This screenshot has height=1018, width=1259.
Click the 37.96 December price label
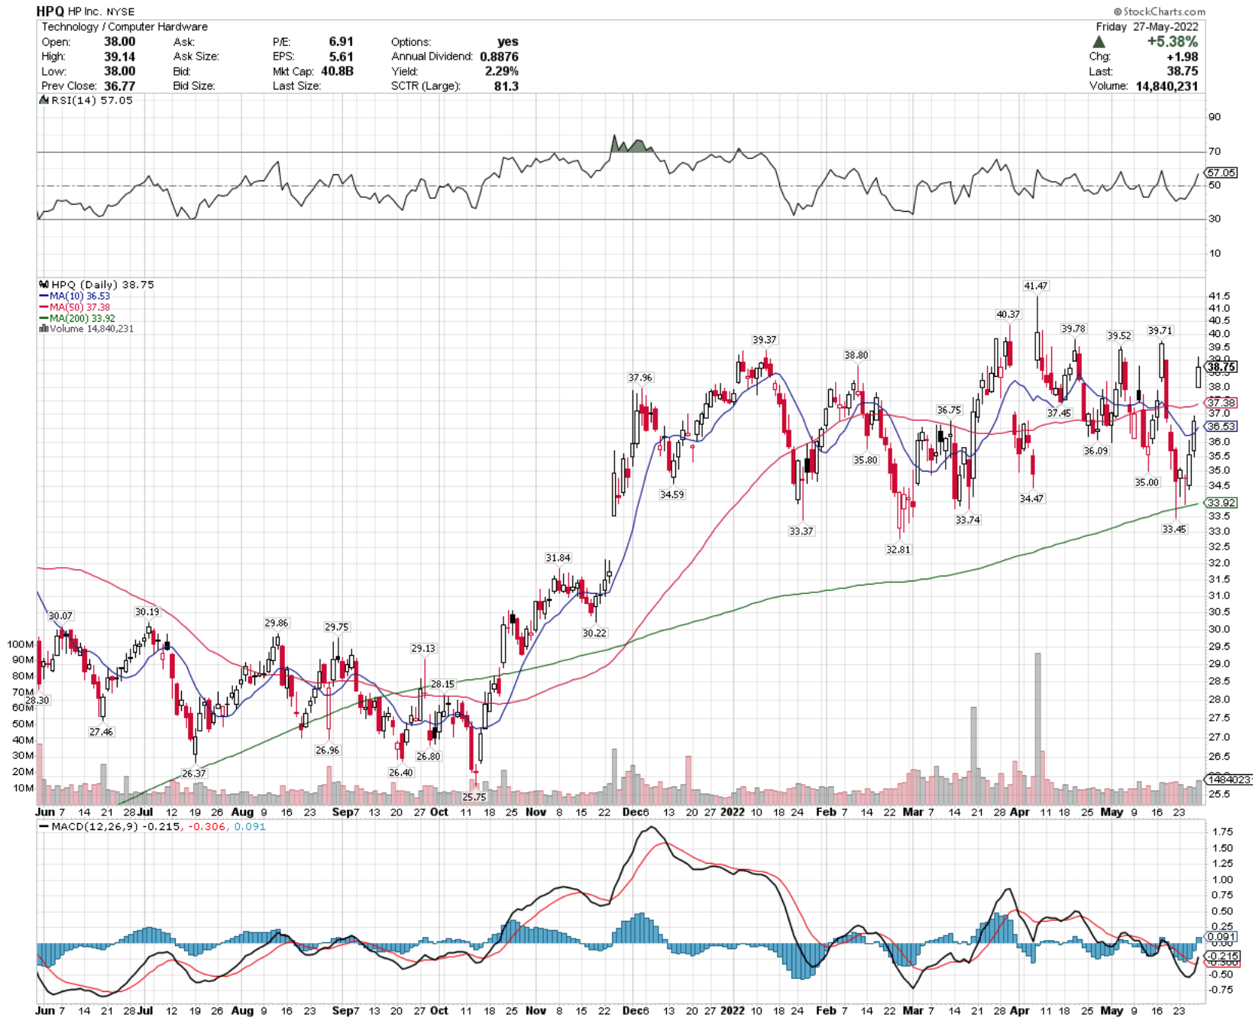640,378
